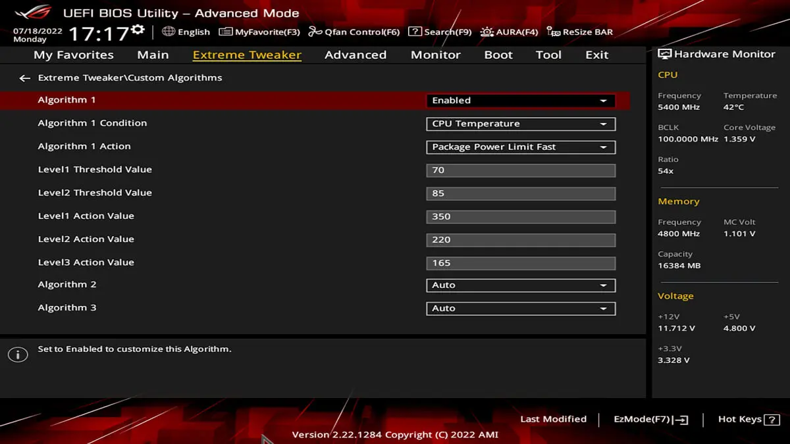Click EzMode(F7) text button
The image size is (790, 444).
click(642, 419)
